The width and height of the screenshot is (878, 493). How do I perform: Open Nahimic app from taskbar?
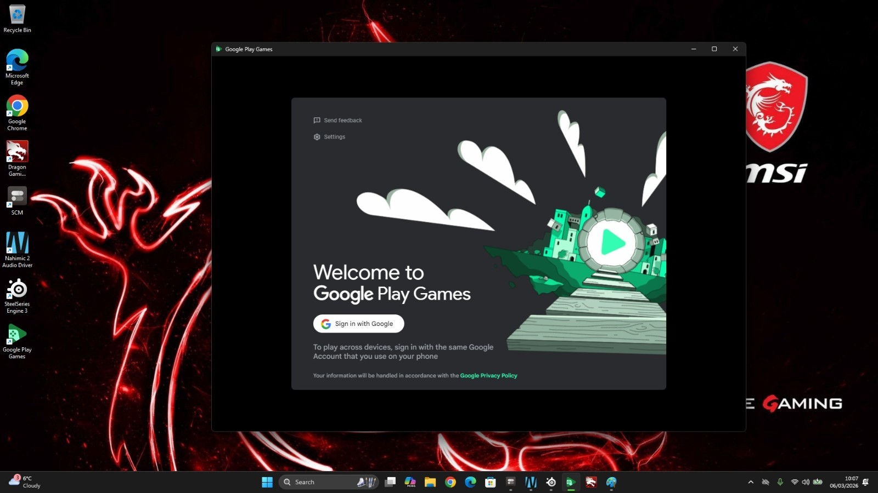531,482
